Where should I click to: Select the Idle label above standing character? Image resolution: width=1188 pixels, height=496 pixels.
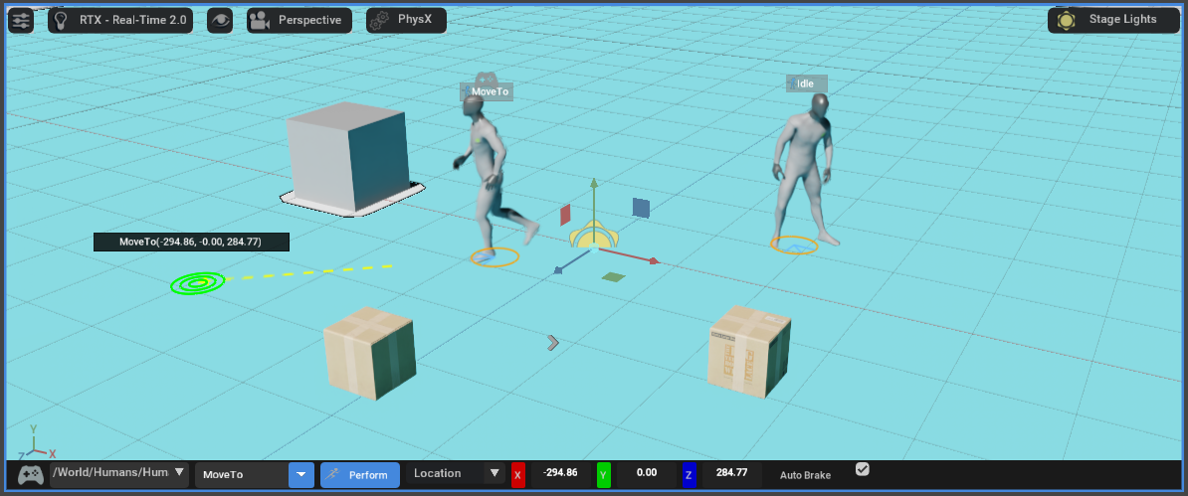point(806,83)
